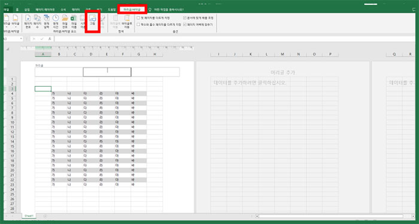Image resolution: width=419 pixels, height=224 pixels.
Task: Select the Header/Footer (머리글/바닥글) tab
Action: pyautogui.click(x=132, y=10)
